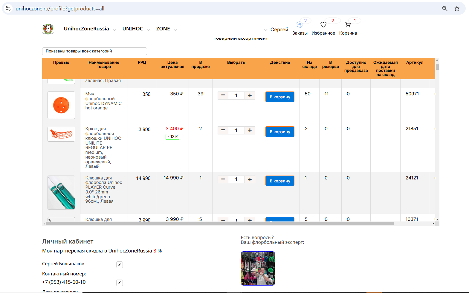
Task: Click the scroll-right arrow of horizontal scrollbar
Action: [x=433, y=224]
